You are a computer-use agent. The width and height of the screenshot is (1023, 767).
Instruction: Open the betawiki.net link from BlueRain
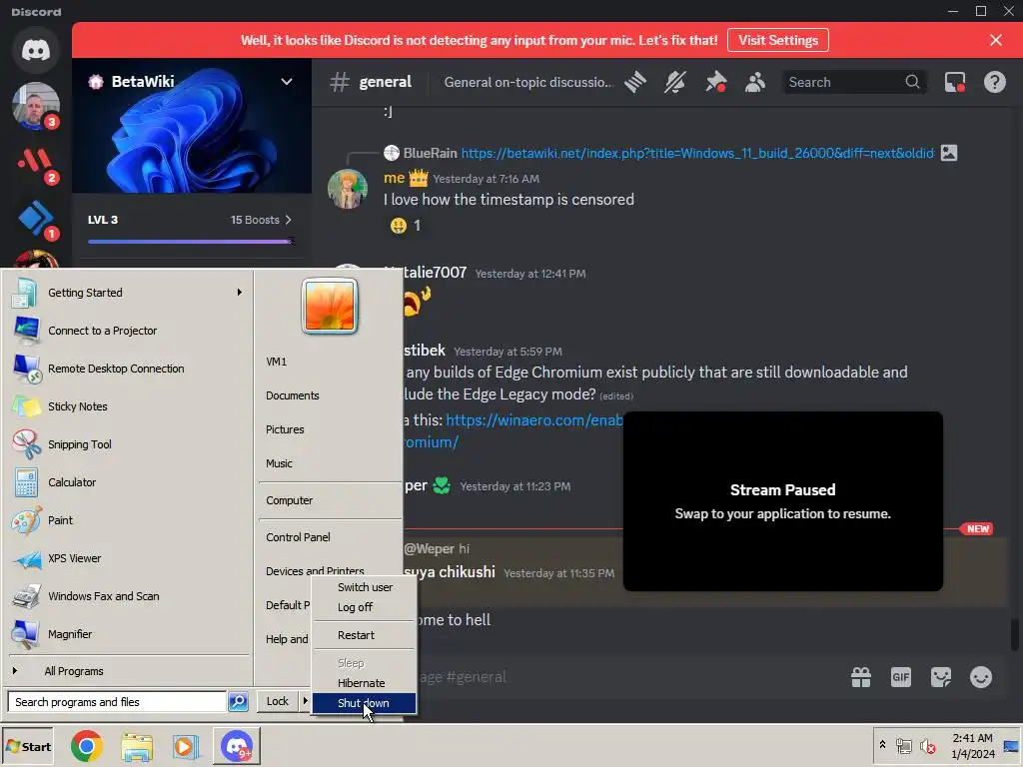698,153
